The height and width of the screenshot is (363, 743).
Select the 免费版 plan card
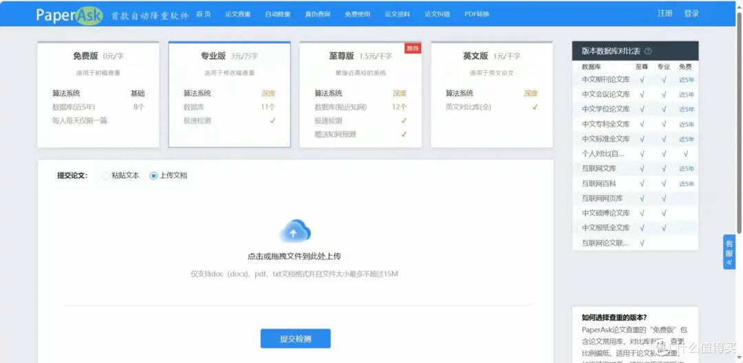[98, 94]
